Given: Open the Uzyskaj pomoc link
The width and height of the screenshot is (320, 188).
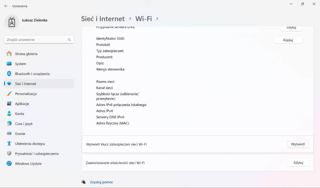Looking at the screenshot, I should [101, 182].
